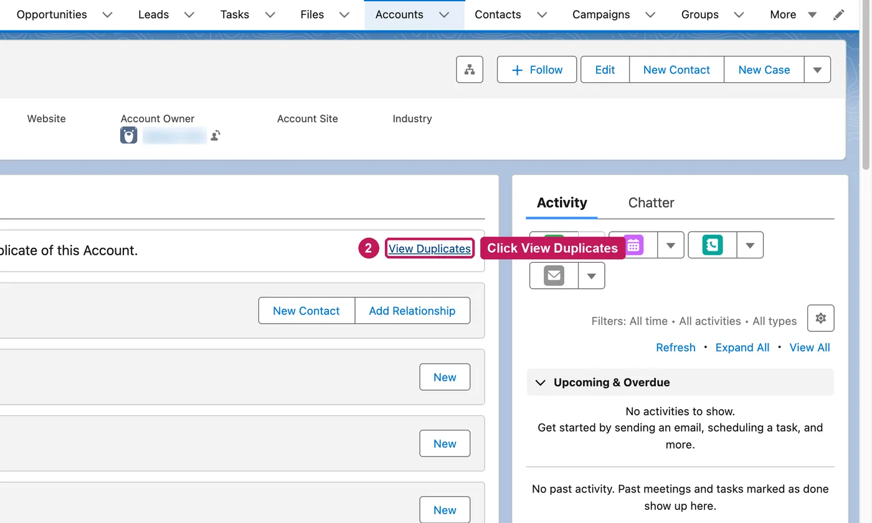Click the 'Filters: All time' text
The height and width of the screenshot is (523, 872).
click(x=630, y=321)
